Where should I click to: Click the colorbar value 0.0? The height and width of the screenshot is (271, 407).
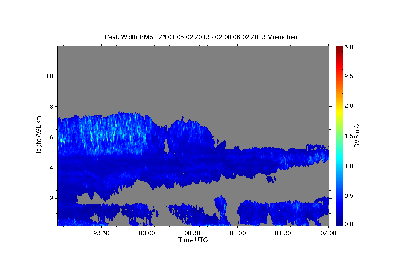349,224
